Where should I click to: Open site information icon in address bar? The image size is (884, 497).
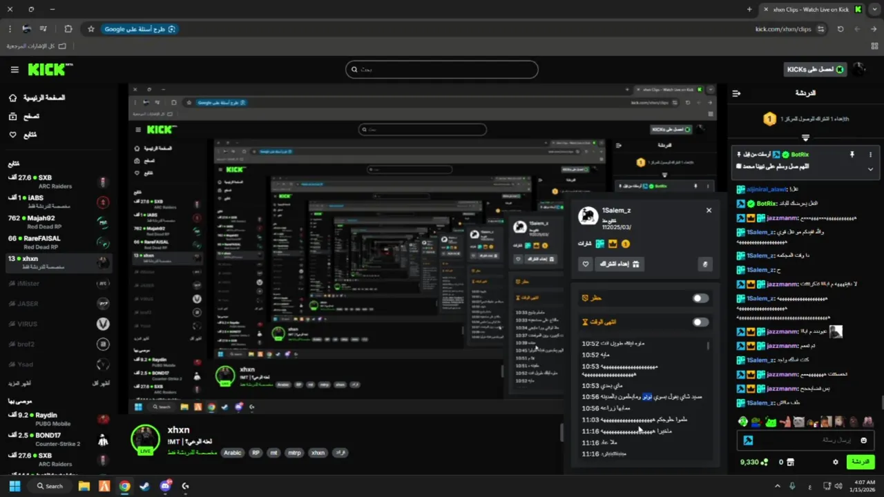(x=820, y=29)
